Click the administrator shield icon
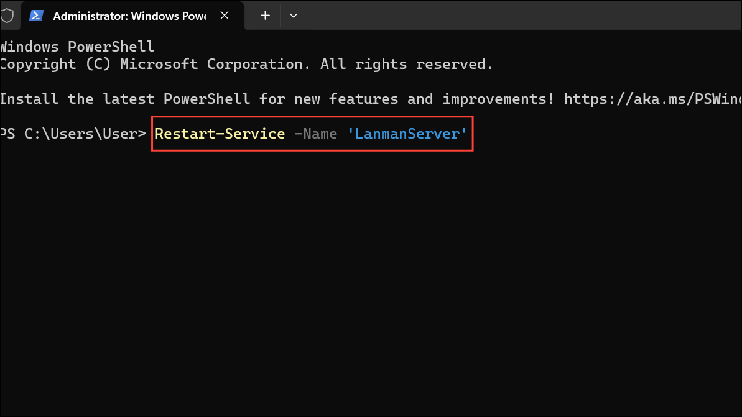Image resolution: width=742 pixels, height=417 pixels. click(7, 16)
